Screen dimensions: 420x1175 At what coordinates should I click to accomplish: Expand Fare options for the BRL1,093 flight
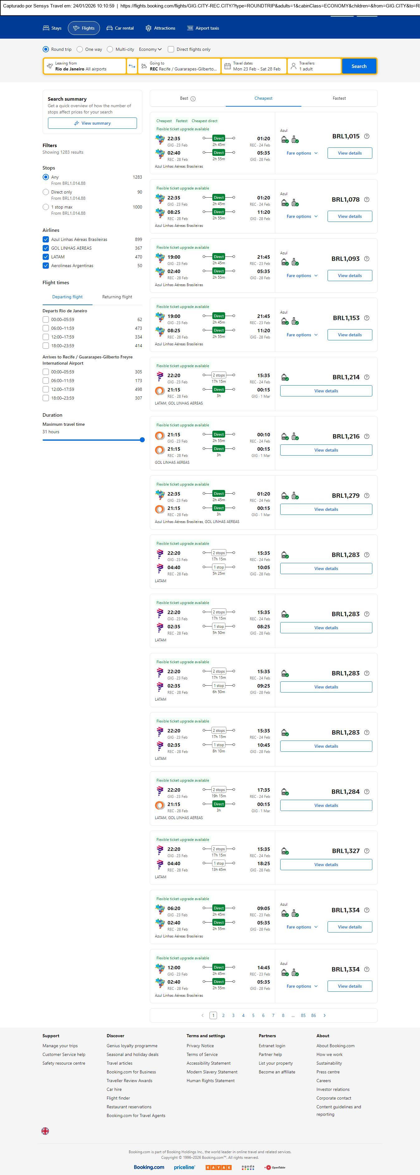302,276
